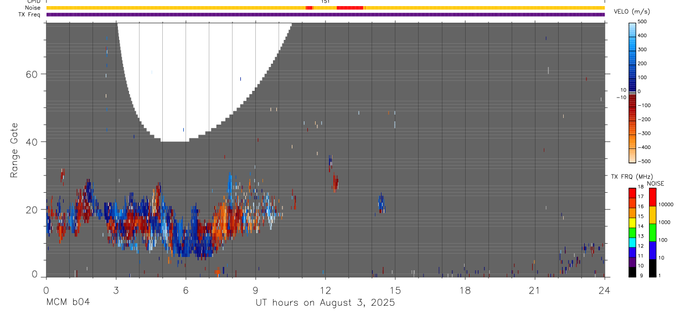Click the Range Gate tick label 60

[x=33, y=74]
